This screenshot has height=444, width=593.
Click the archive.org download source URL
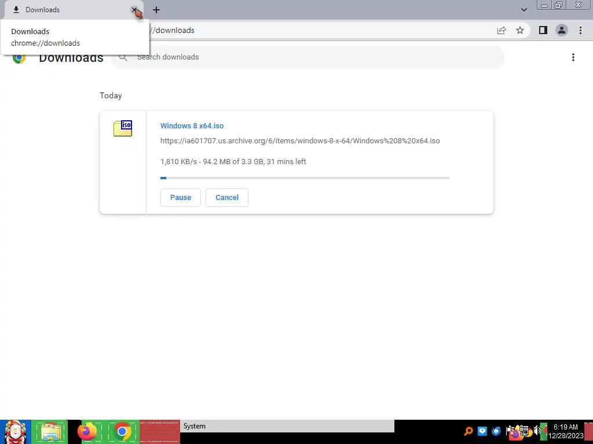(x=300, y=141)
